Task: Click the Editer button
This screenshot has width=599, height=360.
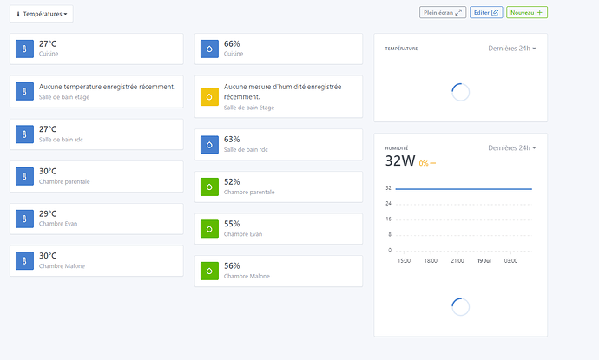Action: (x=486, y=13)
